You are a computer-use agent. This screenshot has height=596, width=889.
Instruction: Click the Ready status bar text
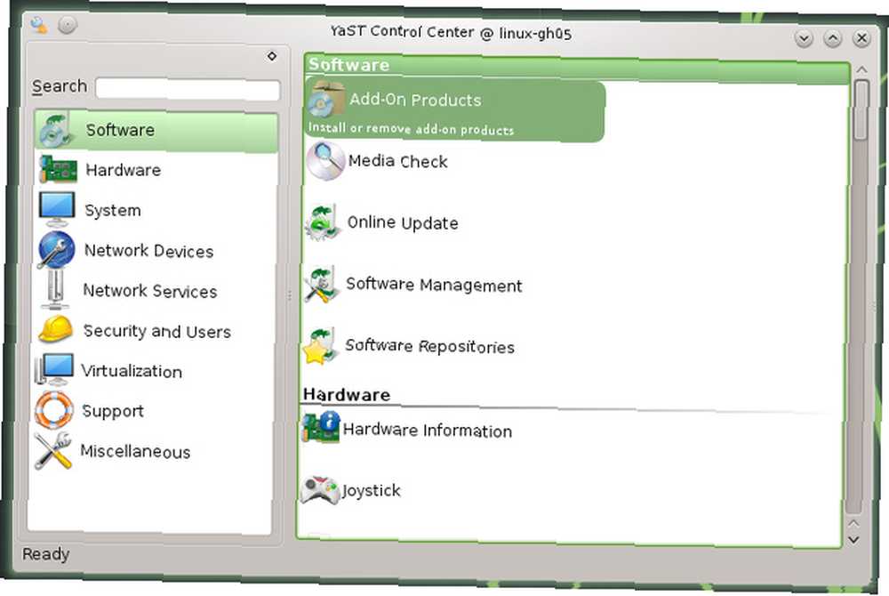(x=46, y=554)
